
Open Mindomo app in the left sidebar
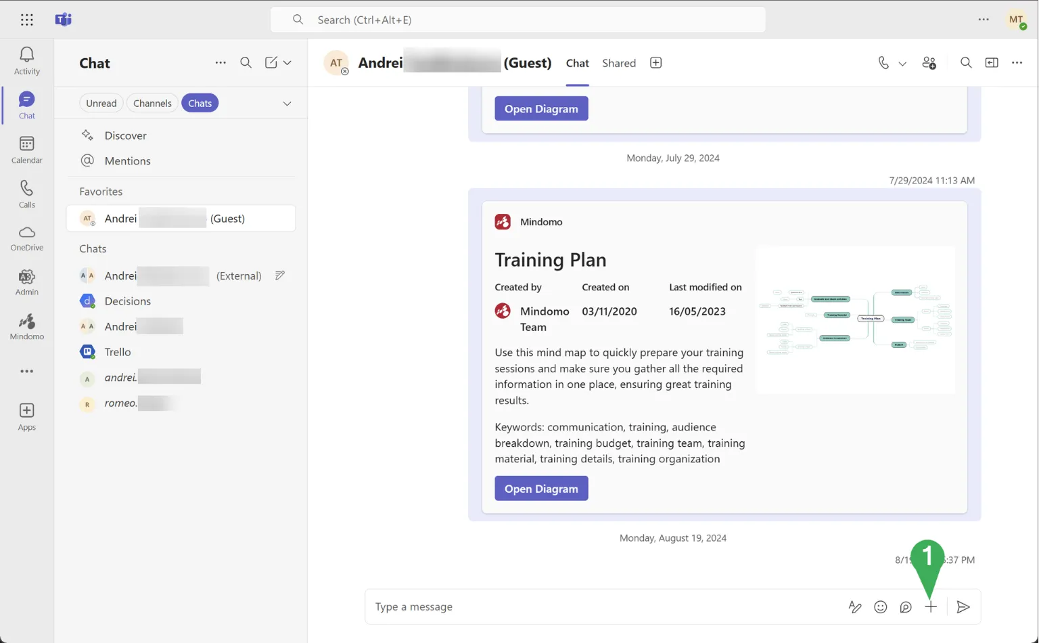[x=26, y=327]
